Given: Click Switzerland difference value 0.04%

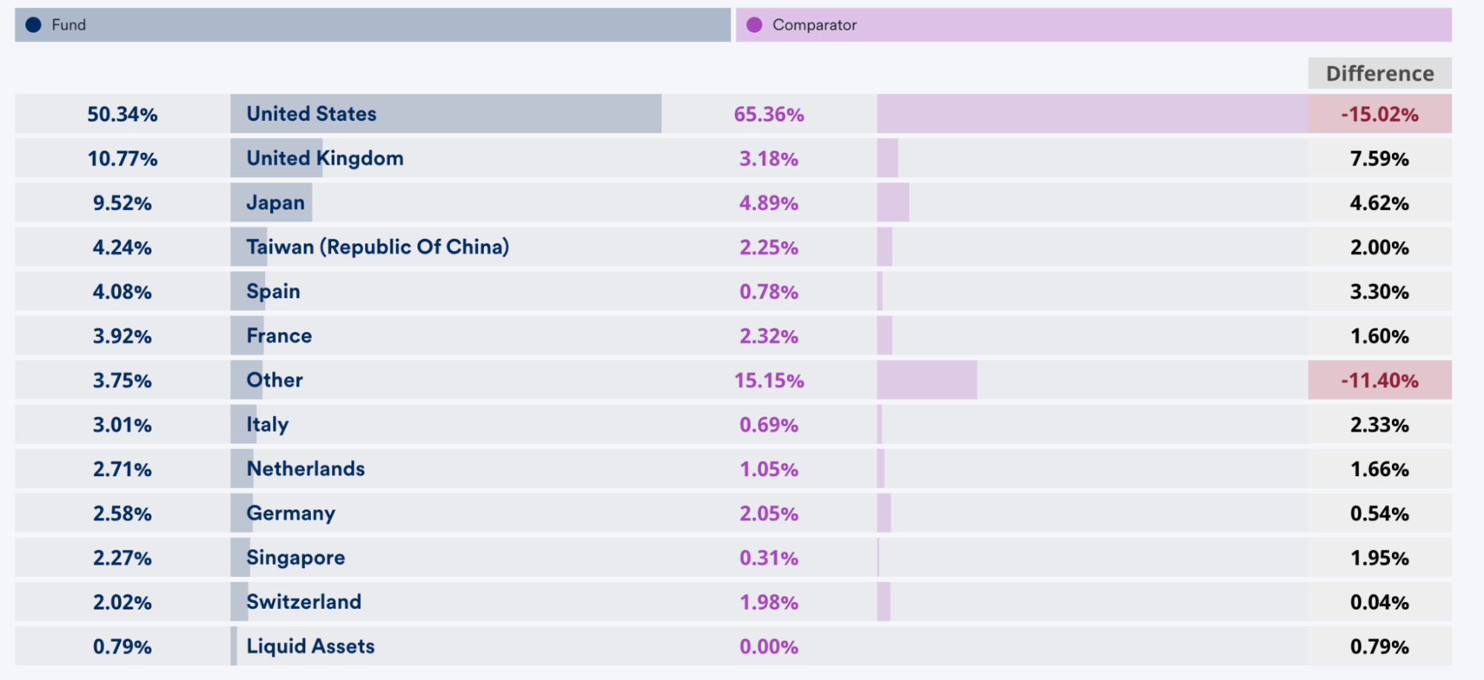Looking at the screenshot, I should (1379, 602).
